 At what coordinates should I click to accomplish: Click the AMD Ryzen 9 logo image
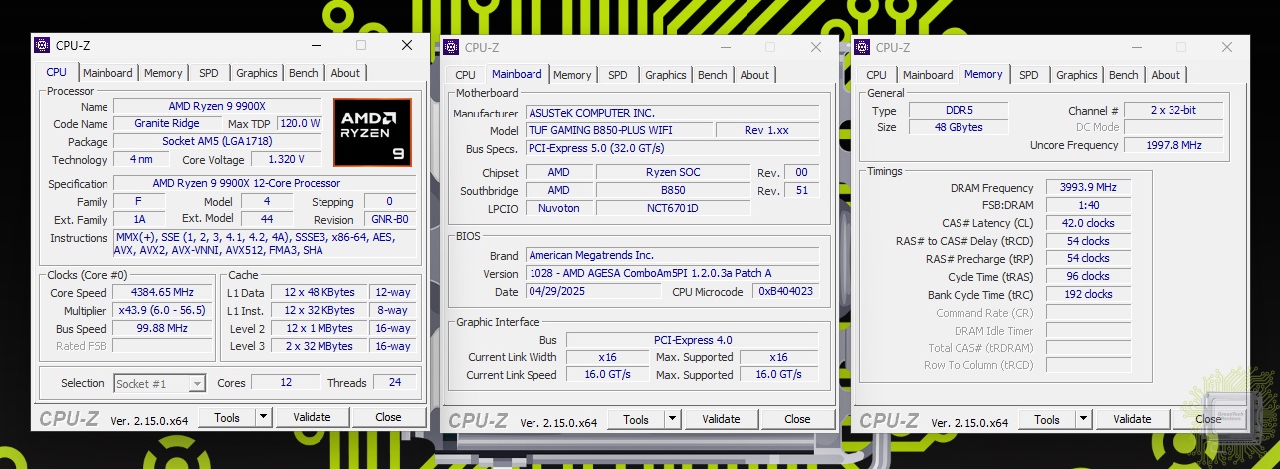pyautogui.click(x=371, y=130)
